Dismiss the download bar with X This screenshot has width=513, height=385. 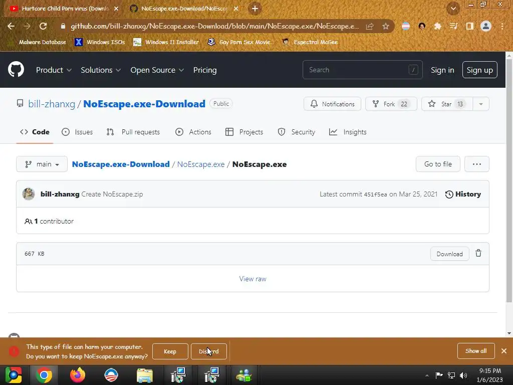pyautogui.click(x=504, y=351)
